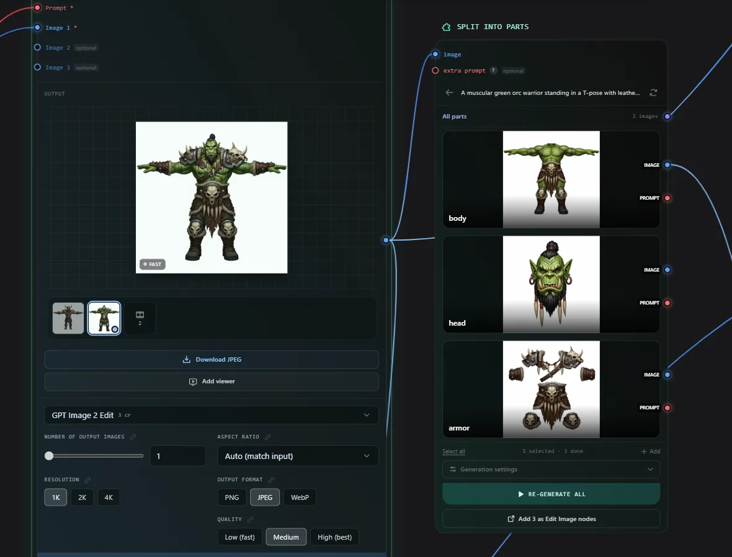Image resolution: width=732 pixels, height=557 pixels.
Task: Click the link icon next to Resolution
Action: tap(87, 480)
